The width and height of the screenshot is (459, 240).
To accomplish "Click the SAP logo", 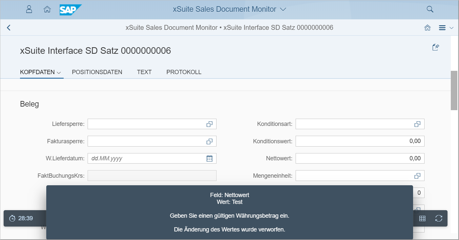I will [x=70, y=10].
